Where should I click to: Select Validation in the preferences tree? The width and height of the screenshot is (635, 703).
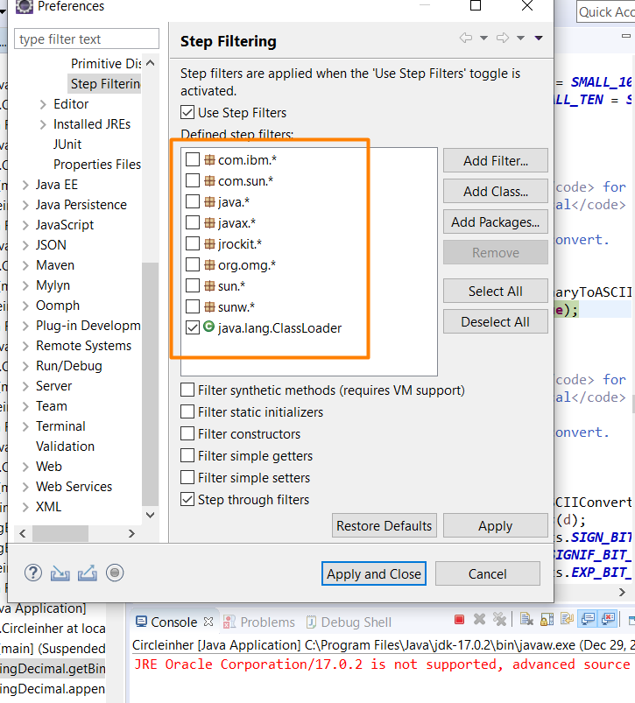65,446
